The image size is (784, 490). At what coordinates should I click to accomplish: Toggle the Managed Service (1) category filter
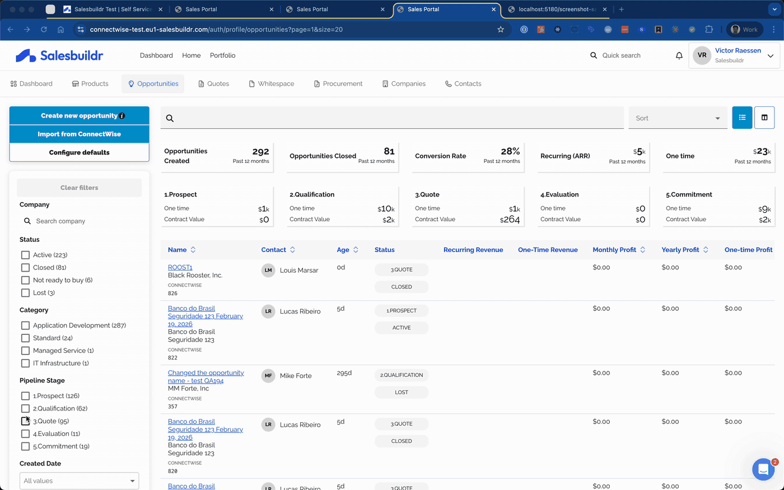tap(25, 351)
